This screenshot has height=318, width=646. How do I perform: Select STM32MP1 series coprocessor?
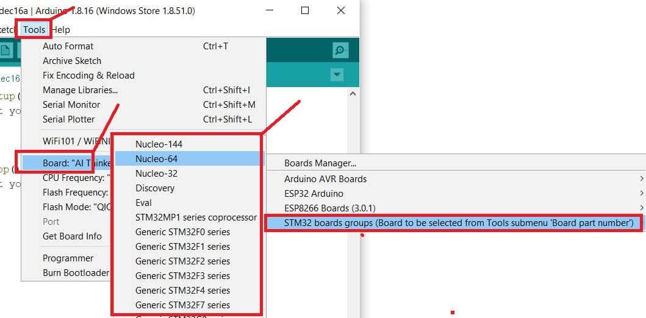coord(187,217)
